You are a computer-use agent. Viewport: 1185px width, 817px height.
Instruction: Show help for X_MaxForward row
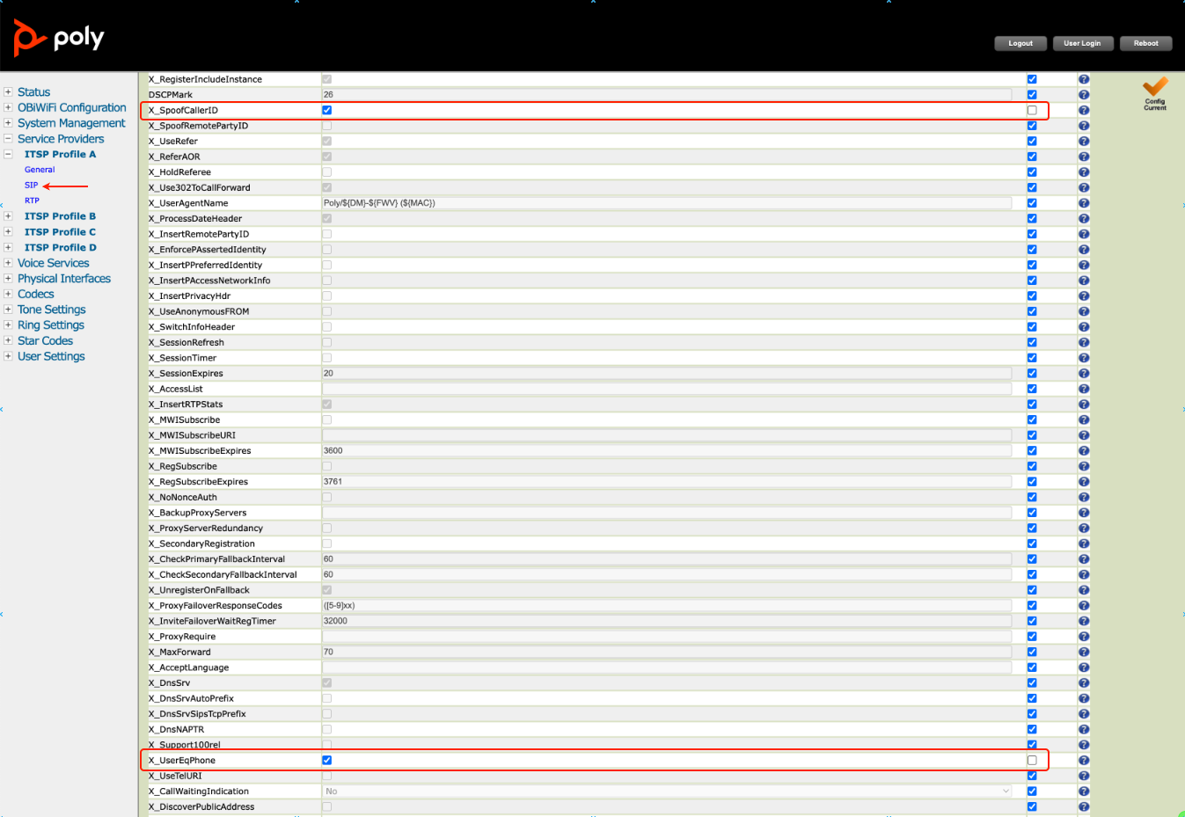coord(1084,653)
